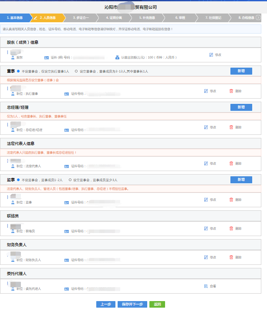Click edit icon for 联络员 row
Image resolution: width=267 pixels, height=312 pixels.
coord(206,228)
